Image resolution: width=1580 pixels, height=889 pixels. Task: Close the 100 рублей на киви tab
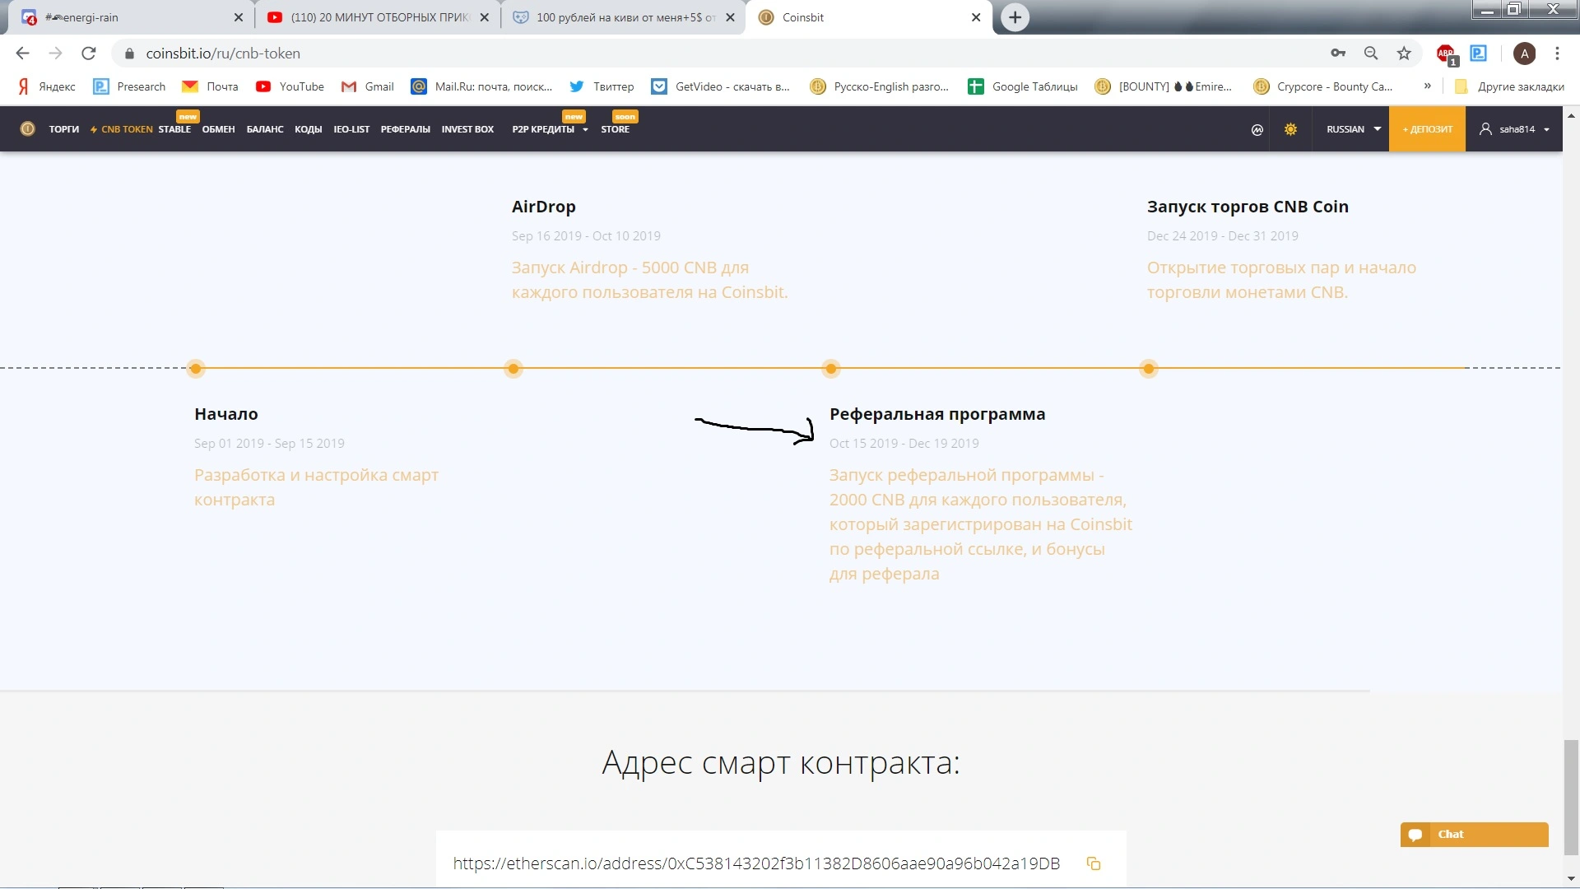(x=730, y=17)
